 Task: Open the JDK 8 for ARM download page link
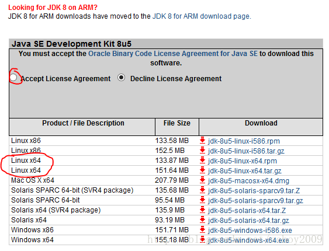pos(202,16)
